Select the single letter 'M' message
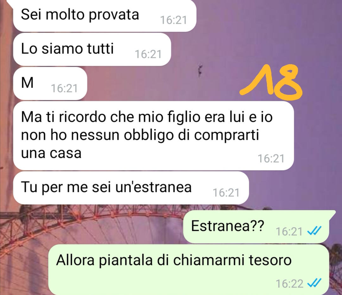The image size is (342, 295). pos(50,83)
